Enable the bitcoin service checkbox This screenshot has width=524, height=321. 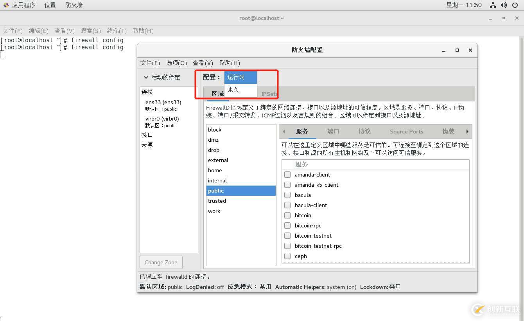click(x=287, y=215)
